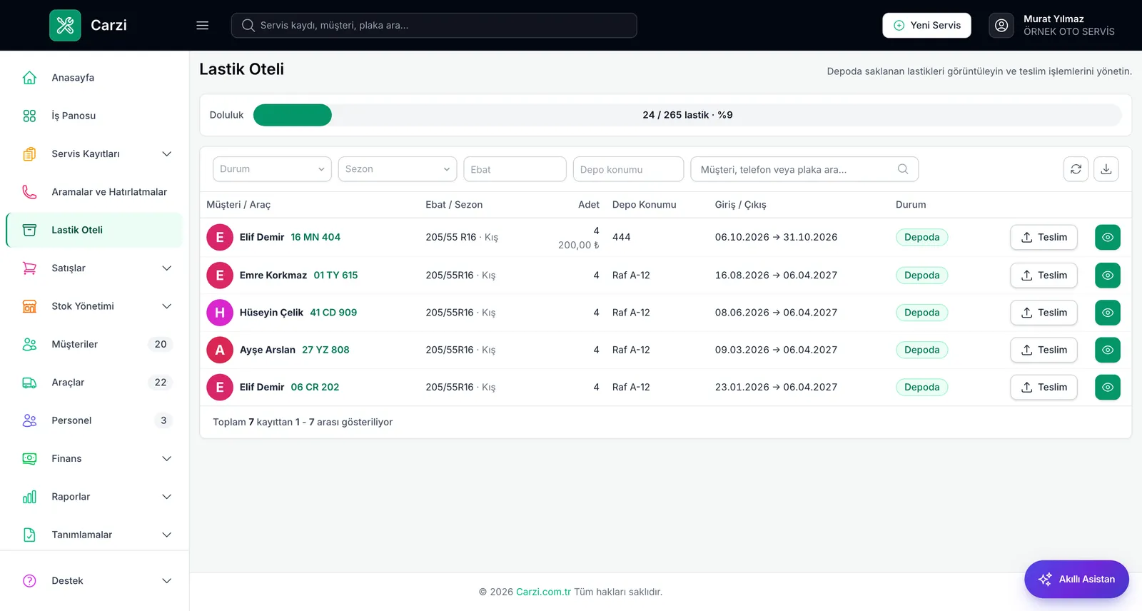
Task: Click the refresh list icon
Action: click(x=1076, y=169)
